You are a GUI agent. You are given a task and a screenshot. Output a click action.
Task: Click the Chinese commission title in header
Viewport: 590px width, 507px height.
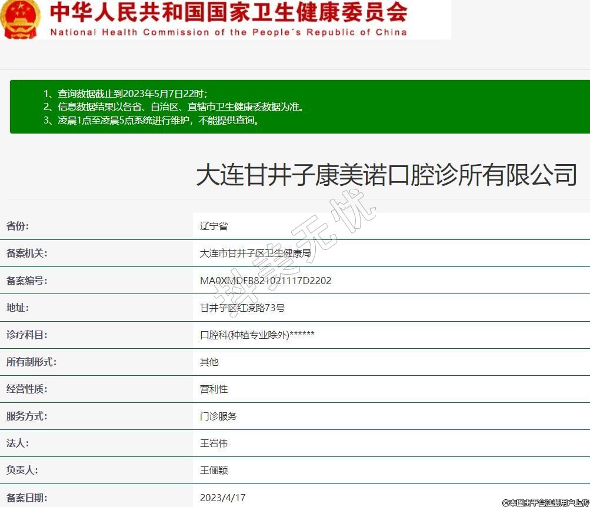point(228,12)
